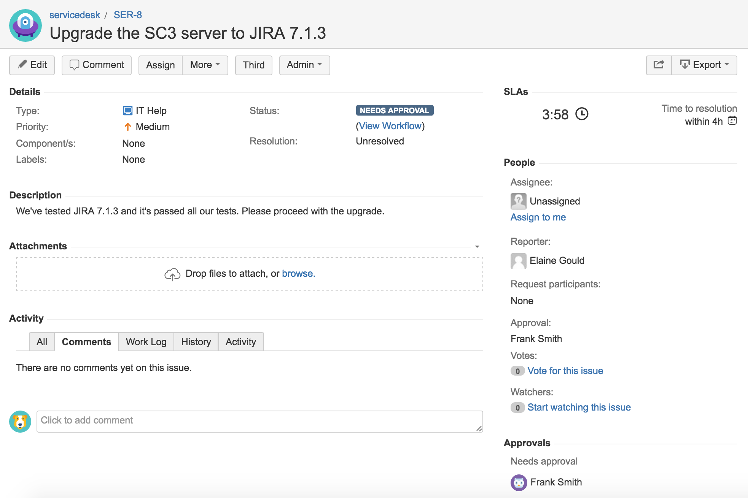Screen dimensions: 748x498
Task: Click the watchers count badge
Action: click(517, 408)
